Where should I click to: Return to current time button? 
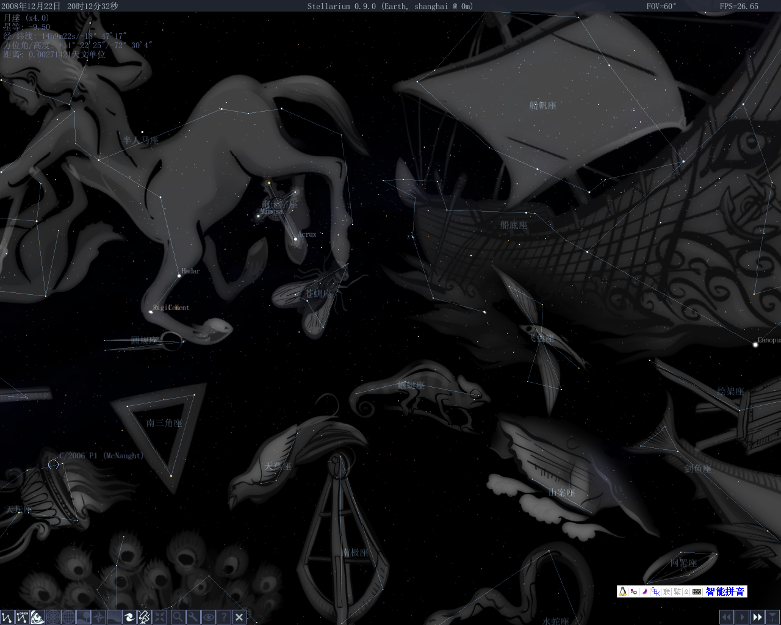[772, 617]
